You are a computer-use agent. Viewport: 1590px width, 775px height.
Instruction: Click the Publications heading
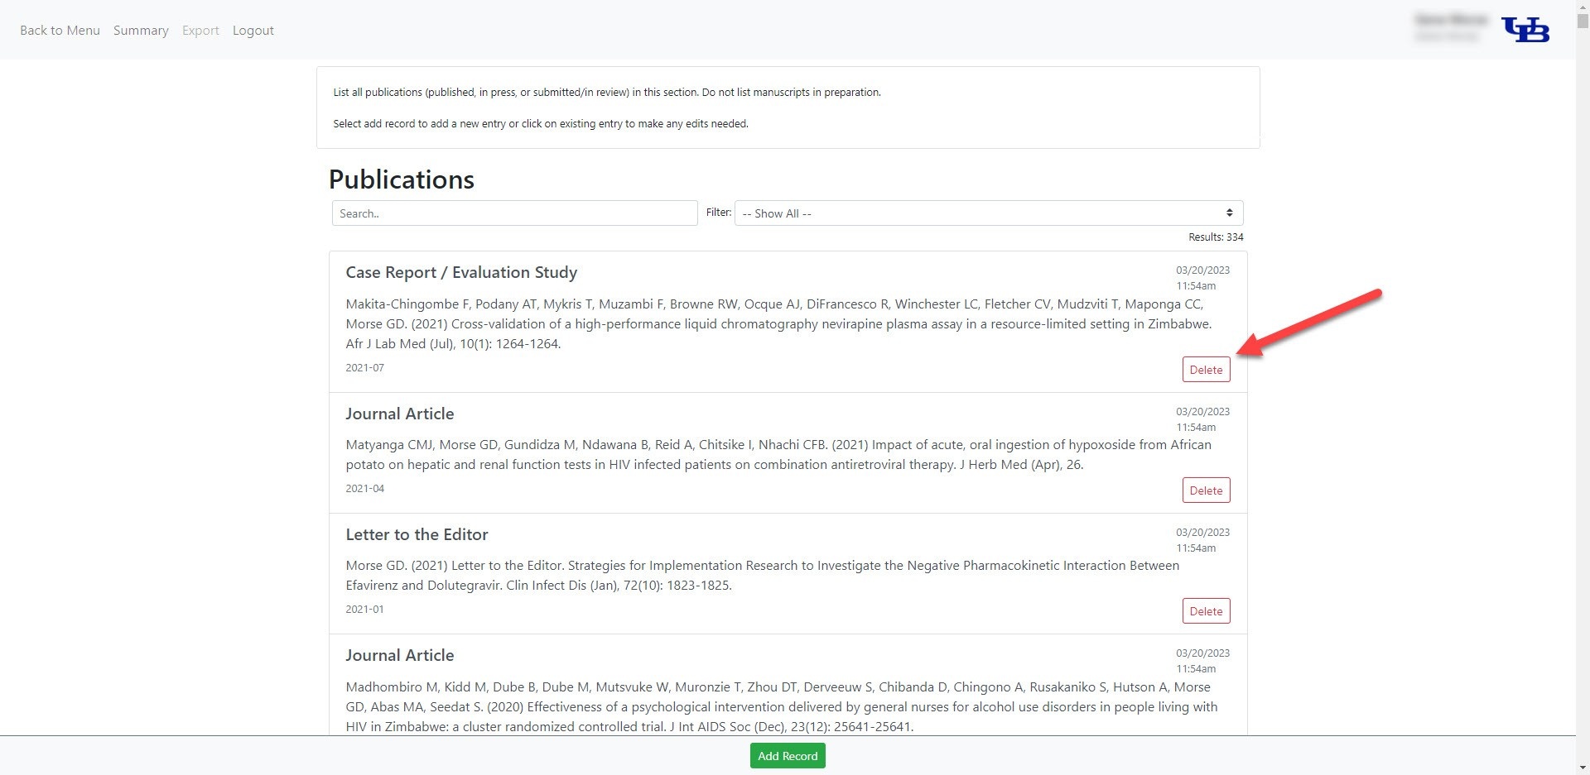[x=402, y=179]
